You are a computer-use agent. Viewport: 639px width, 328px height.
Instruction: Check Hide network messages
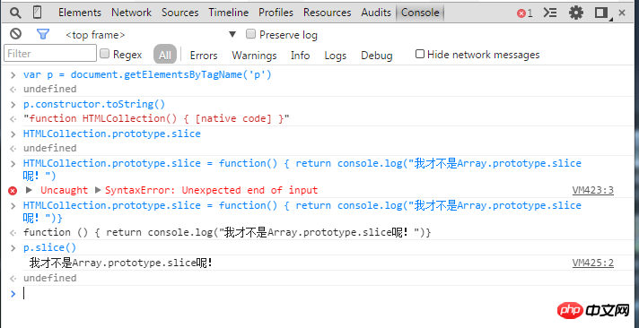pyautogui.click(x=420, y=54)
